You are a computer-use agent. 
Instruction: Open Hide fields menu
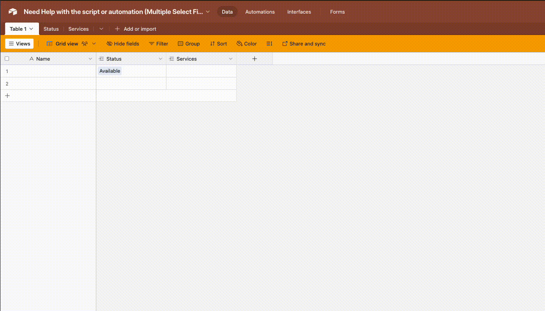pos(123,44)
